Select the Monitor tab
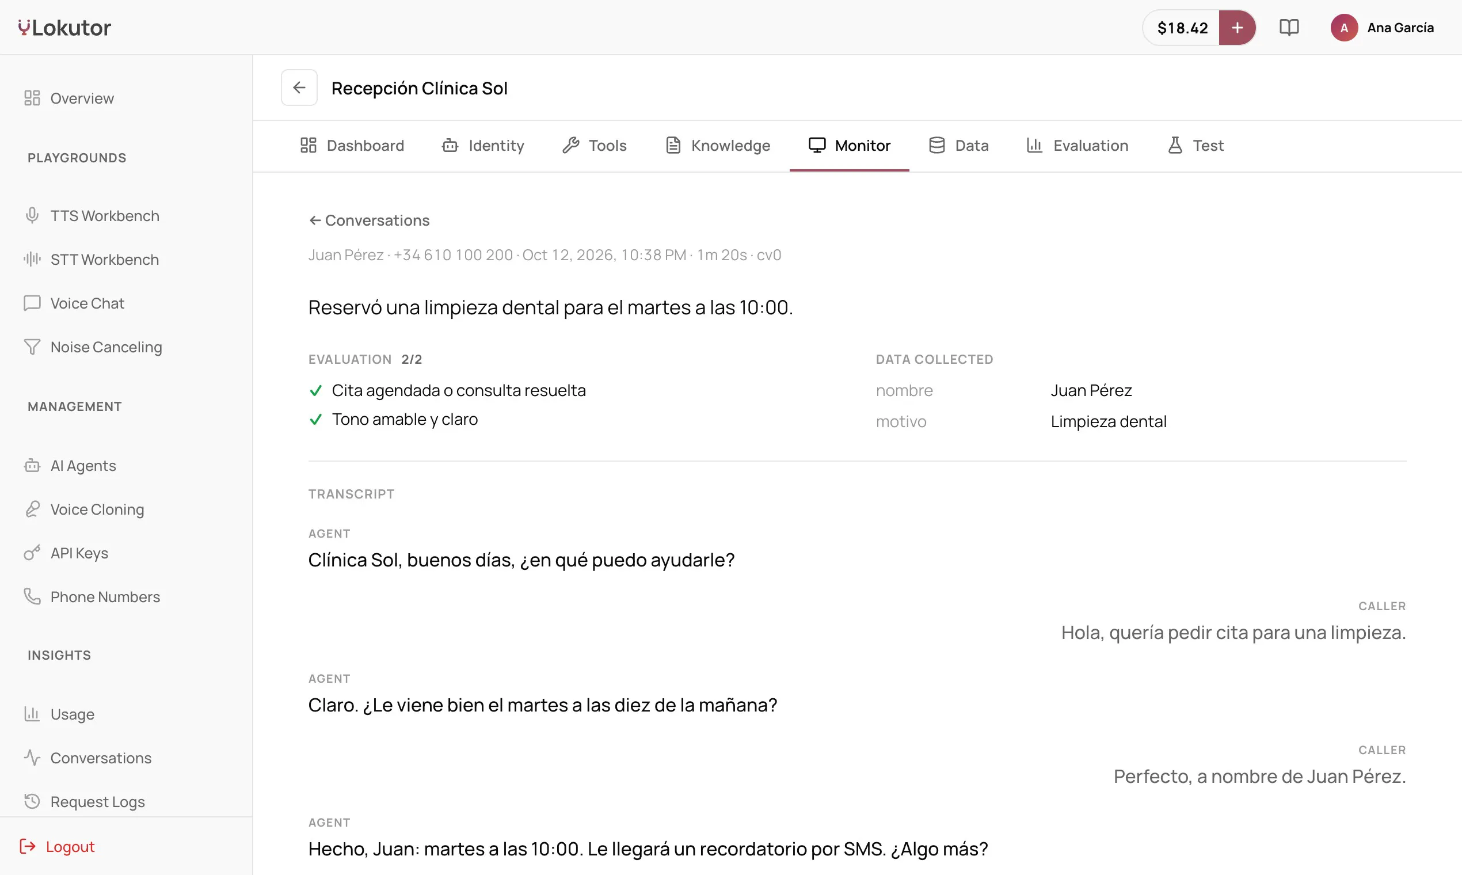The image size is (1462, 875). tap(849, 146)
